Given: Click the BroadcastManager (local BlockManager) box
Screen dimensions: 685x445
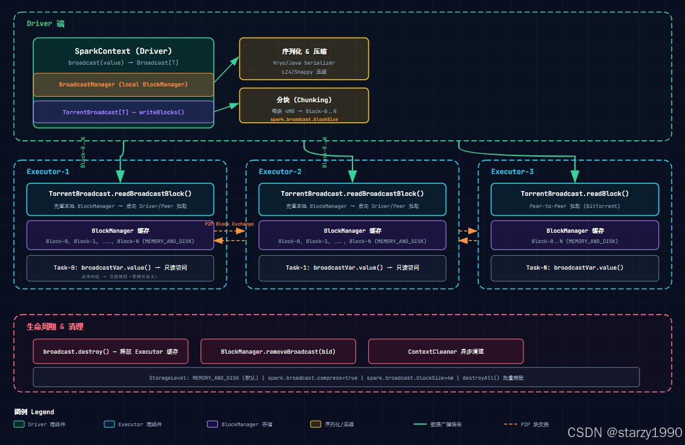Looking at the screenshot, I should click(x=123, y=85).
